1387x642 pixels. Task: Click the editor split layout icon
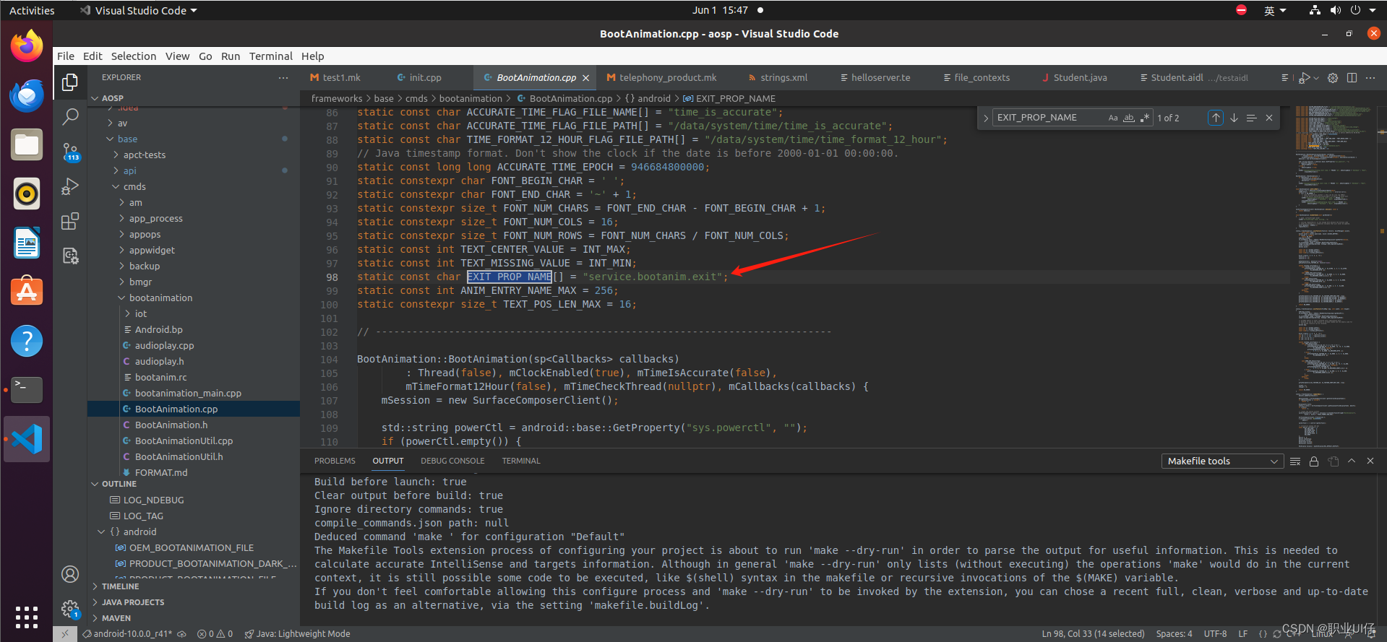[1352, 77]
